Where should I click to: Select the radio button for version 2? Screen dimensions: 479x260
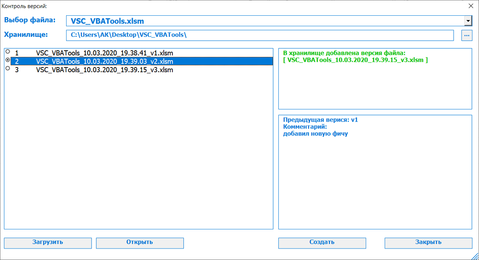click(x=8, y=60)
